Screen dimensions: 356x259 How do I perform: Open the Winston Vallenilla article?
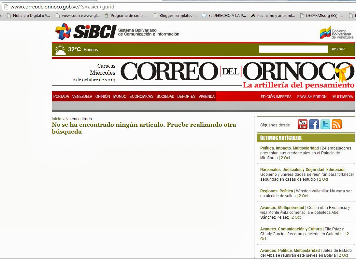point(306,193)
